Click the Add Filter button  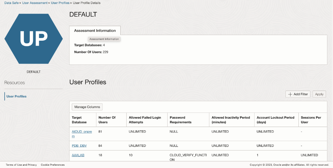[298, 94]
